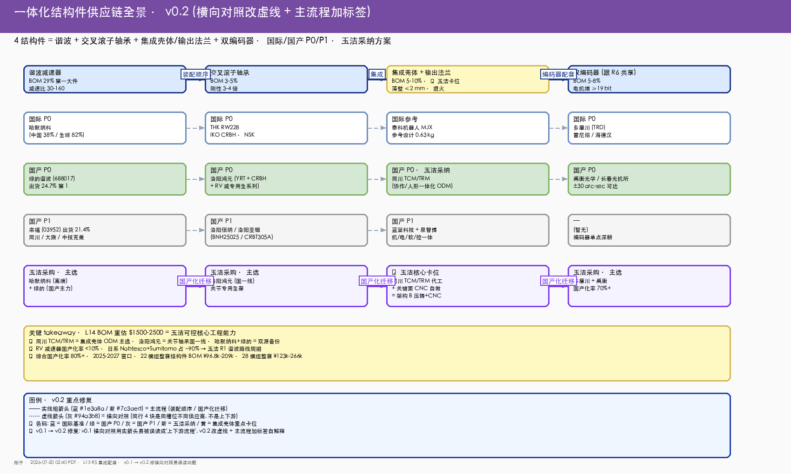Click the 集成 arrow label
This screenshot has width=791, height=474.
[x=377, y=74]
